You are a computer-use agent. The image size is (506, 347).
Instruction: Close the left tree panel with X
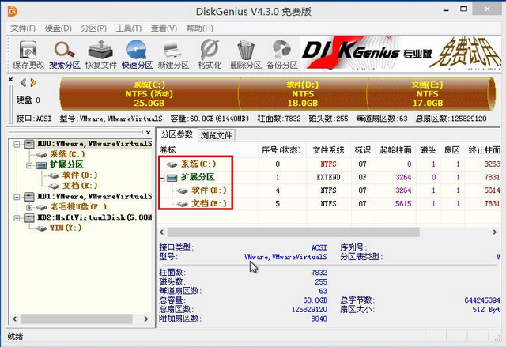coord(148,133)
